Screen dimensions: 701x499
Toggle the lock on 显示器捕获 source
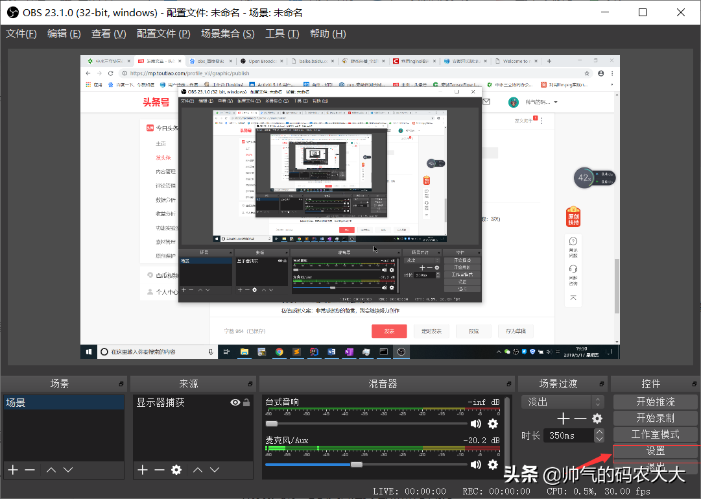(246, 402)
